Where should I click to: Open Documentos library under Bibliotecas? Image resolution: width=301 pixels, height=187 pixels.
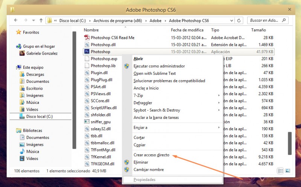click(38, 137)
